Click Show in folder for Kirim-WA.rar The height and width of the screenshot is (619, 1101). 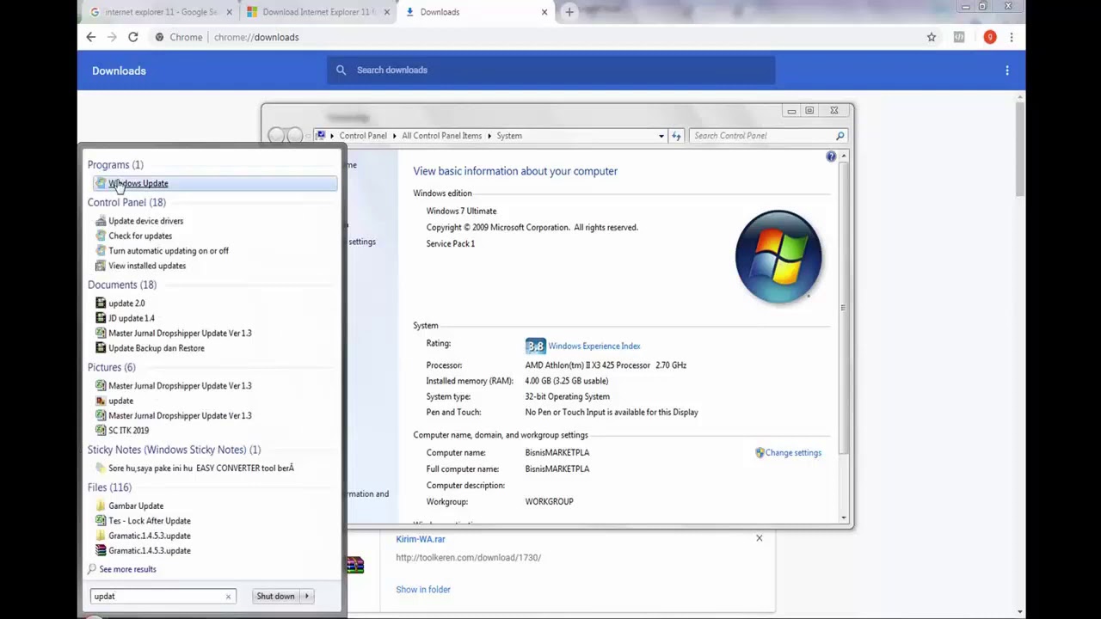tap(423, 590)
